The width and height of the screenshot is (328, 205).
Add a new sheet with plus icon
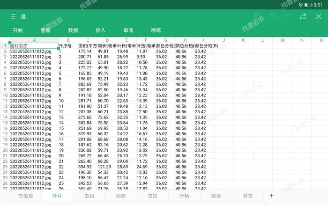[271, 196]
